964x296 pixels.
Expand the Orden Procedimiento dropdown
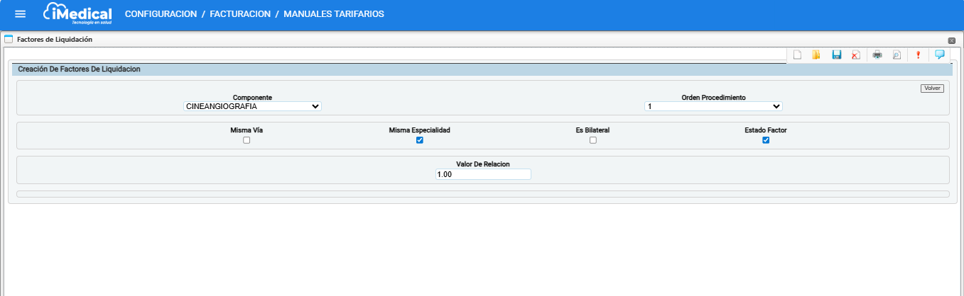[713, 106]
